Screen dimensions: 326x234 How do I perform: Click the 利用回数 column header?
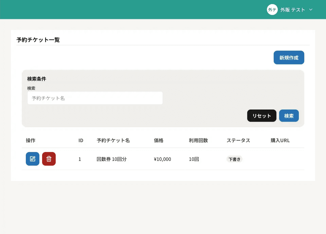click(x=198, y=140)
